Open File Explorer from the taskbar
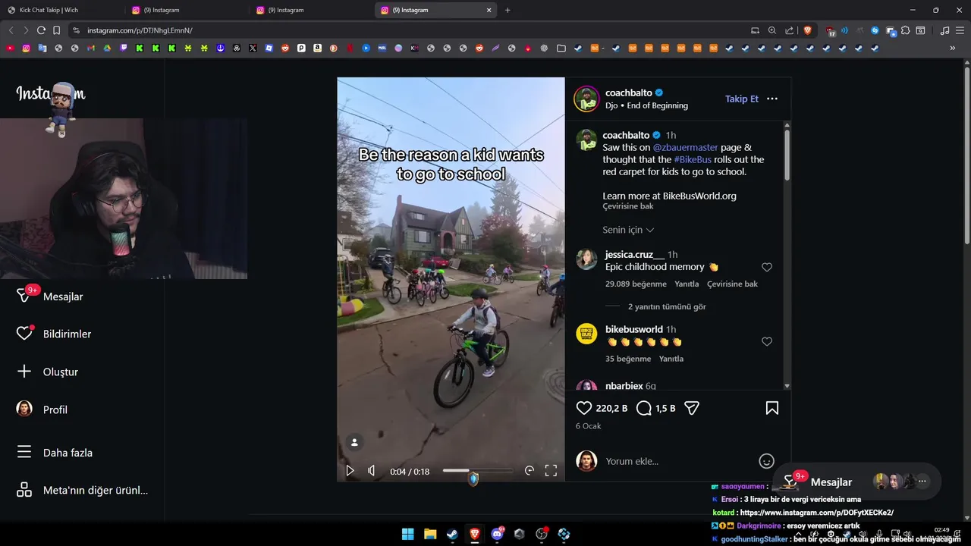971x546 pixels. click(430, 534)
